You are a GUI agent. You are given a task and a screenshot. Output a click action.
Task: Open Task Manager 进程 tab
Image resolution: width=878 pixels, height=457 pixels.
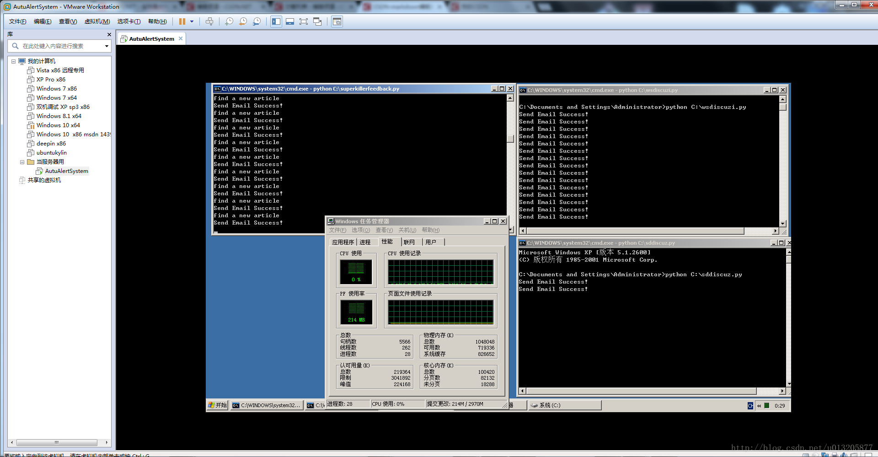pyautogui.click(x=365, y=242)
